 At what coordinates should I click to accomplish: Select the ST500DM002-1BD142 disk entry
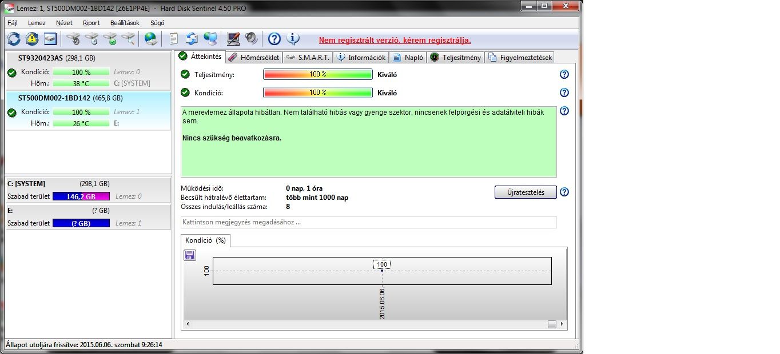coord(89,111)
